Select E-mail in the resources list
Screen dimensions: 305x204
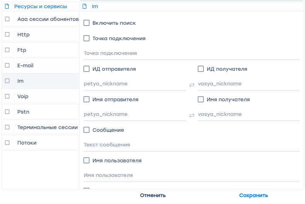coord(25,65)
